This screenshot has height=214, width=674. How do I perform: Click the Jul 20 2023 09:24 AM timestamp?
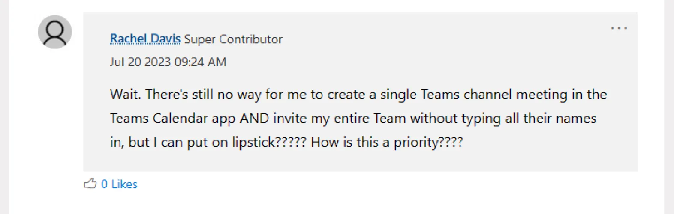[168, 62]
